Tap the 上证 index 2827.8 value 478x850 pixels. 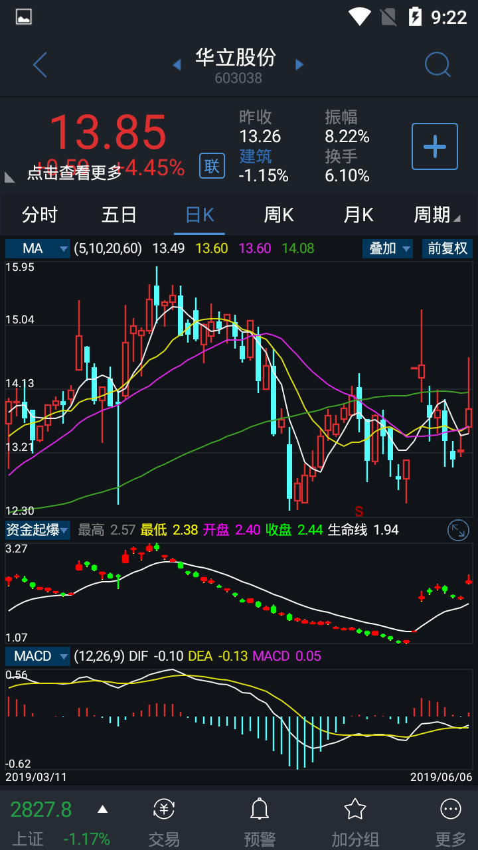[41, 809]
